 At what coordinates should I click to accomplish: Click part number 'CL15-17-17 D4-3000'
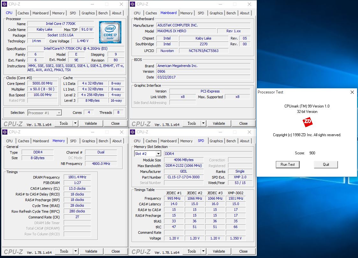click(183, 177)
